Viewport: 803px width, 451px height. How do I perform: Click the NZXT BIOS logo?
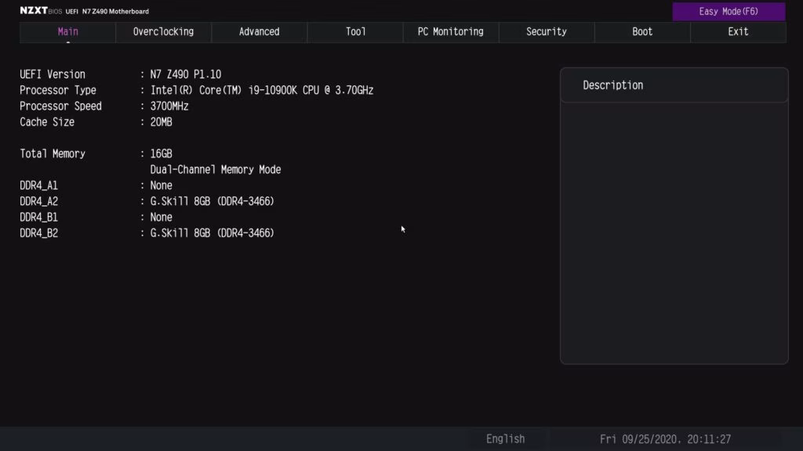click(x=41, y=11)
